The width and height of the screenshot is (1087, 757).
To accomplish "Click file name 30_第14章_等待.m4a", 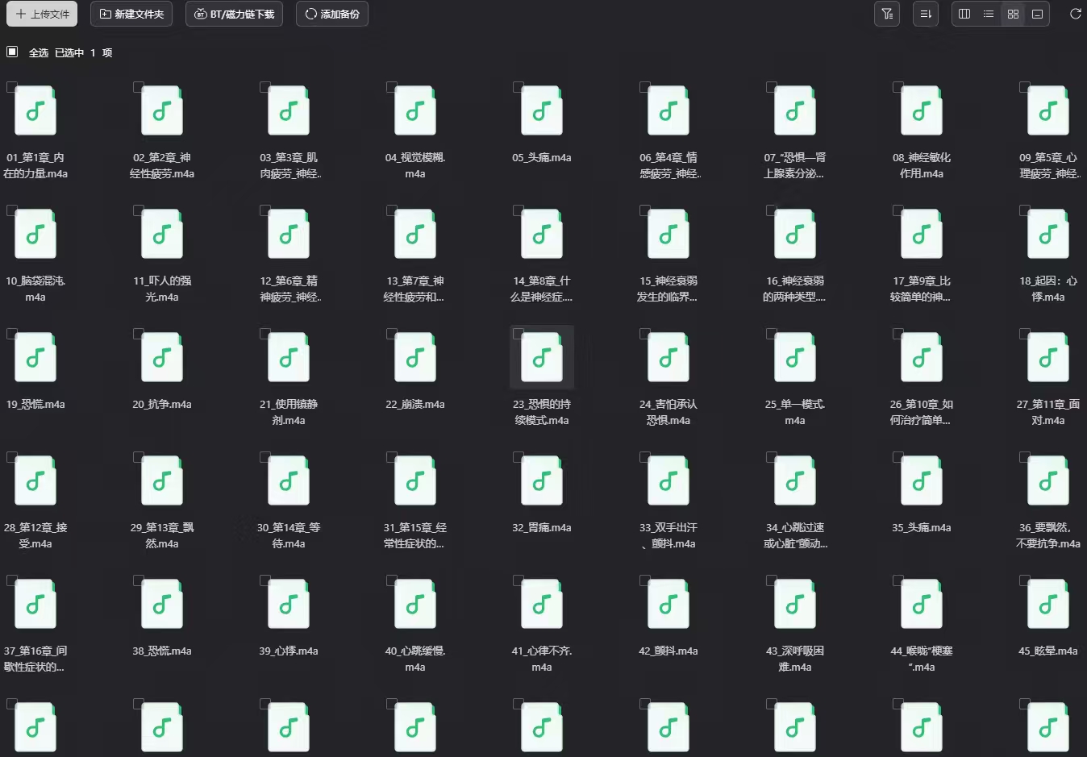I will (289, 535).
